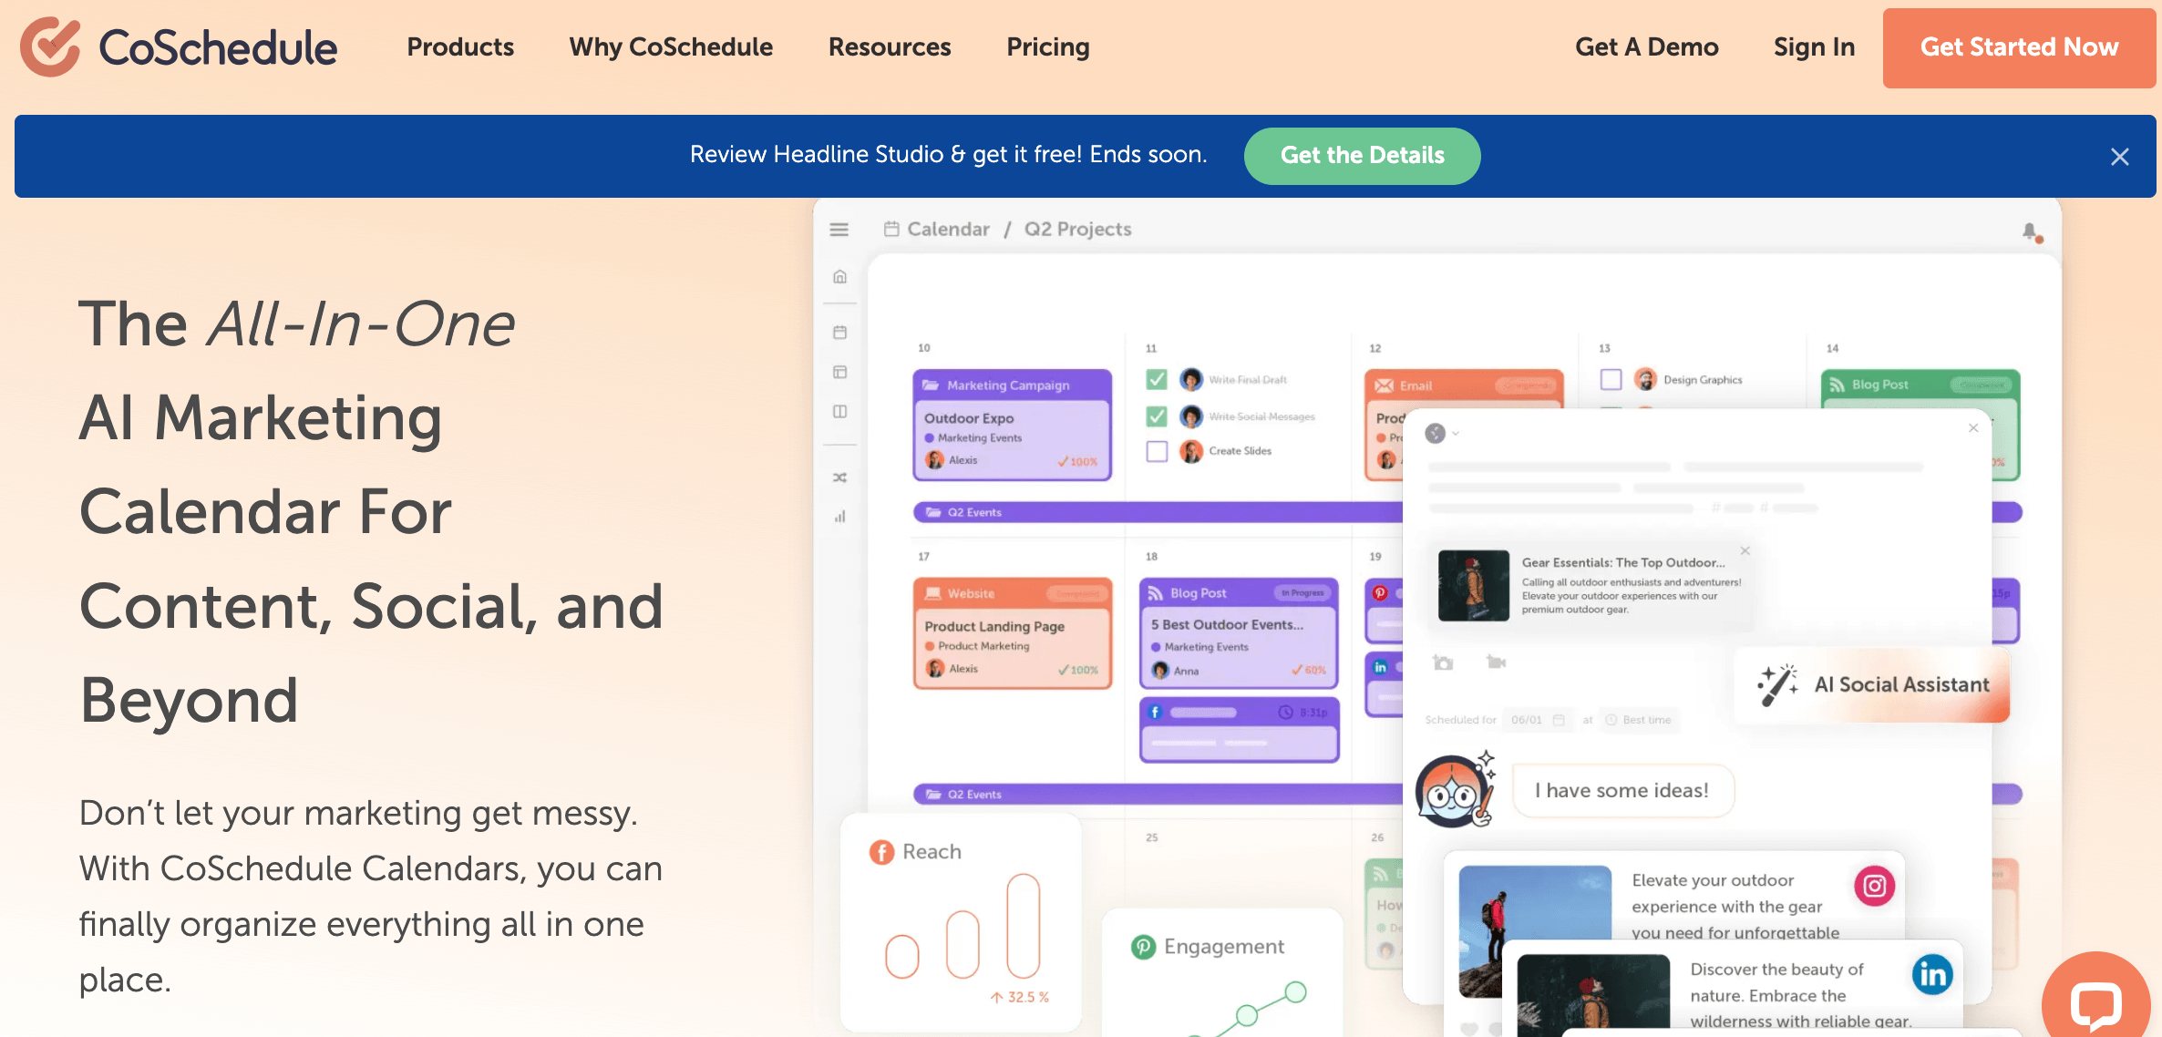Click the Get Started Now button
Viewport: 2162px width, 1037px height.
coord(2019,46)
